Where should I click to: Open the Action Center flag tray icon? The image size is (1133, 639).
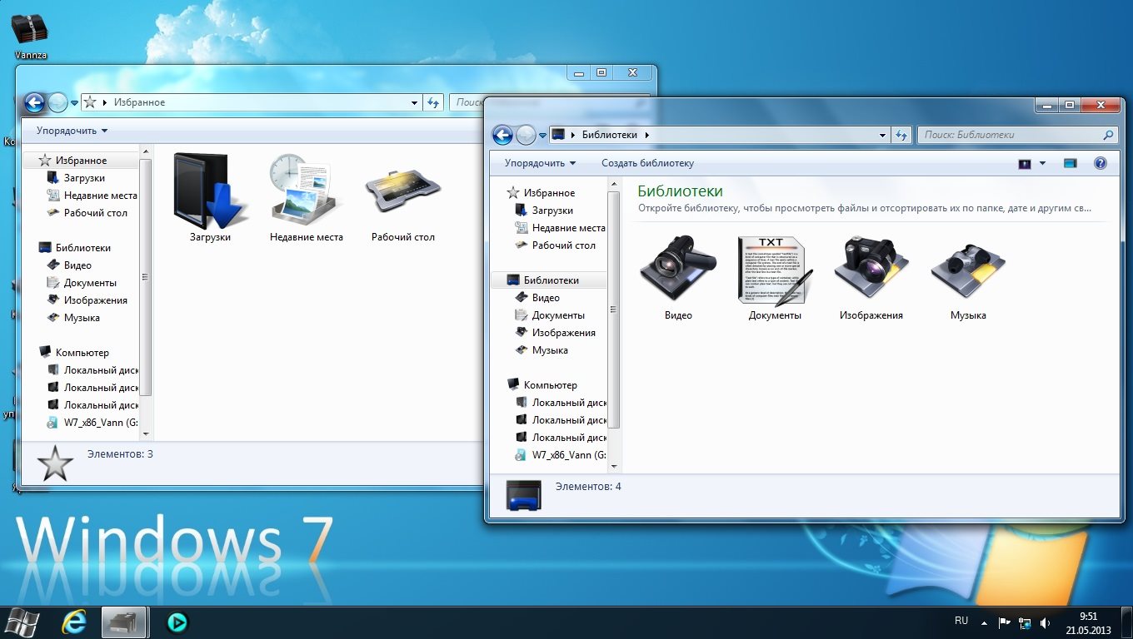tap(1004, 622)
